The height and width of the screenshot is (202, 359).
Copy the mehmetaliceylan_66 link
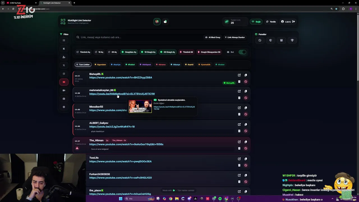click(246, 91)
